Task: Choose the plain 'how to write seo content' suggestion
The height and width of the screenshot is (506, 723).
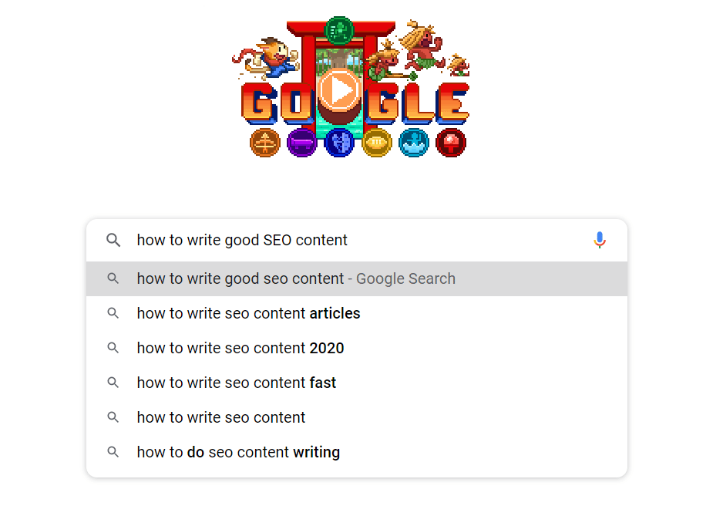Action: tap(221, 417)
